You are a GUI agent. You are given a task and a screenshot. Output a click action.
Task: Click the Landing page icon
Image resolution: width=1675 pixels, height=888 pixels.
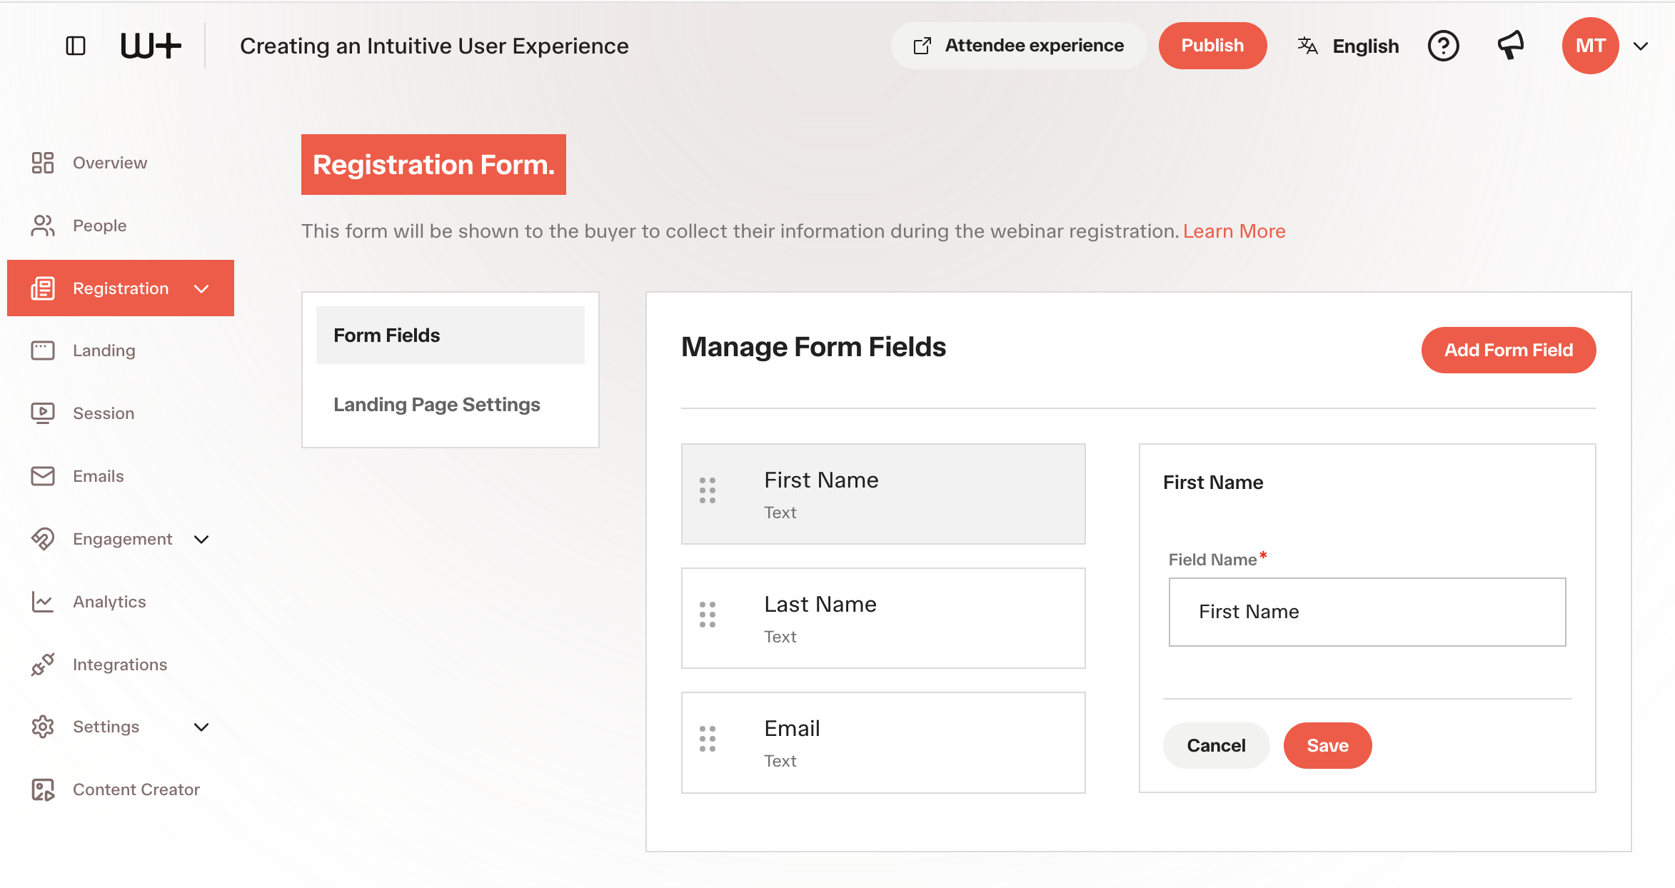tap(43, 350)
